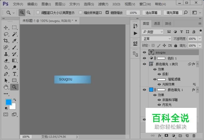Enable resize windows to fit checkbox
The image size is (204, 140).
38,12
